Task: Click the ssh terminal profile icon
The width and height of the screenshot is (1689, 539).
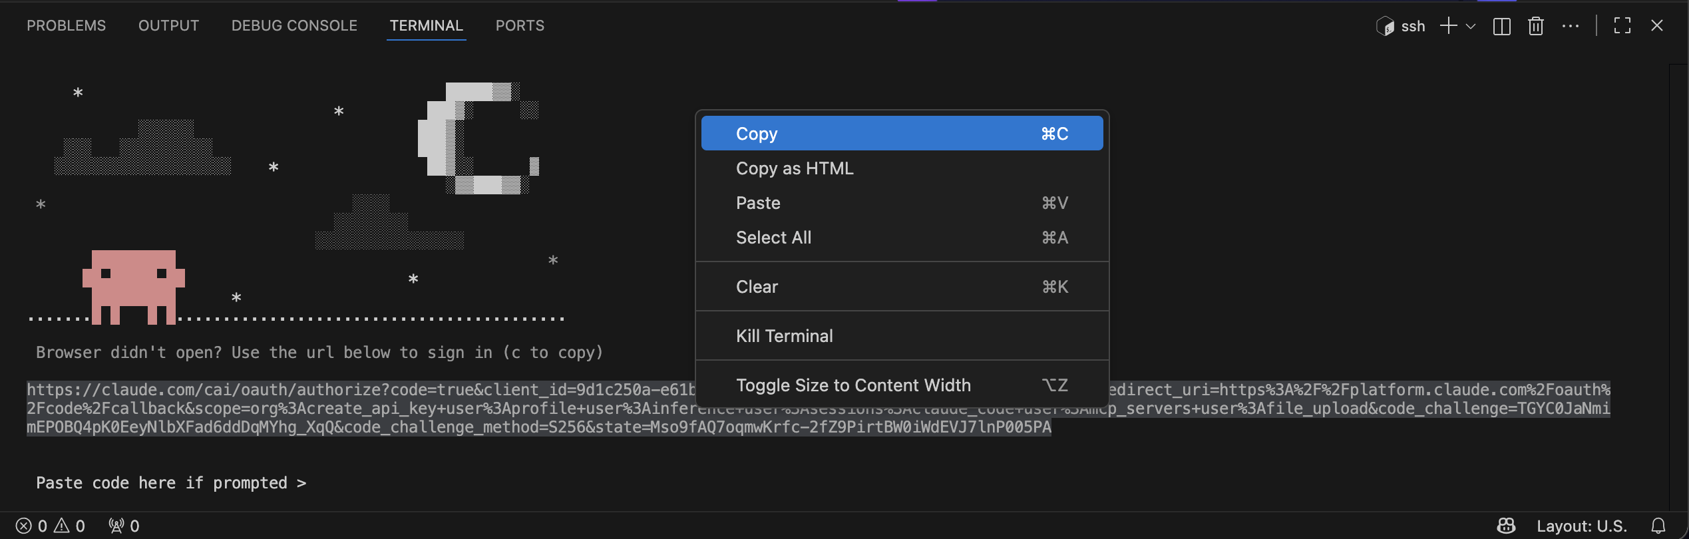Action: tap(1385, 26)
